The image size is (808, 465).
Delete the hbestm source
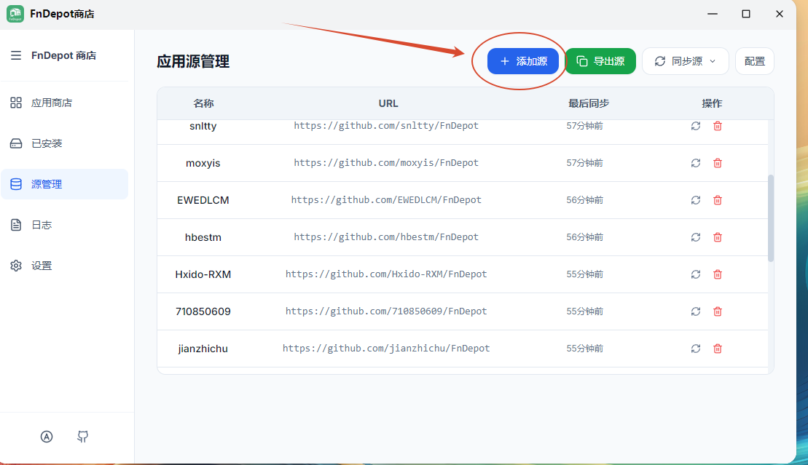pos(718,237)
